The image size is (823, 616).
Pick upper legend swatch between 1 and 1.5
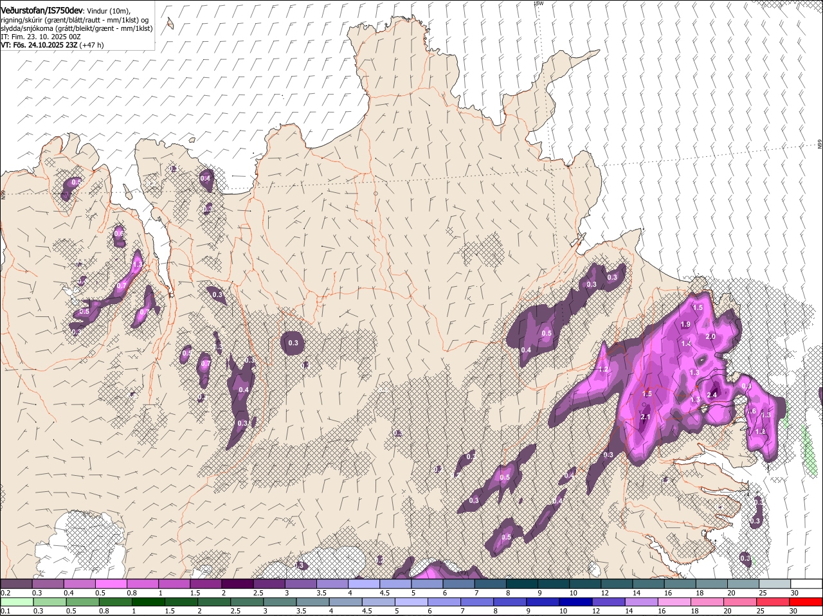tap(174, 584)
